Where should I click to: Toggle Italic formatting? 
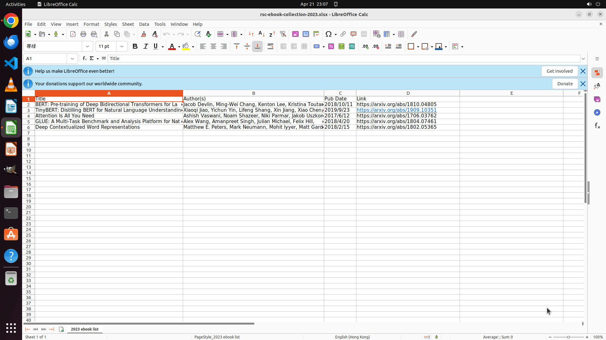(x=146, y=47)
